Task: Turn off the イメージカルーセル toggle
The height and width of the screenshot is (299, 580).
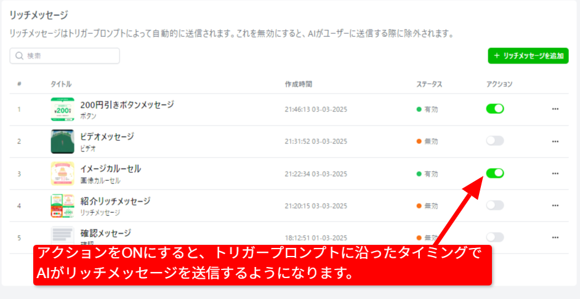Action: (494, 173)
